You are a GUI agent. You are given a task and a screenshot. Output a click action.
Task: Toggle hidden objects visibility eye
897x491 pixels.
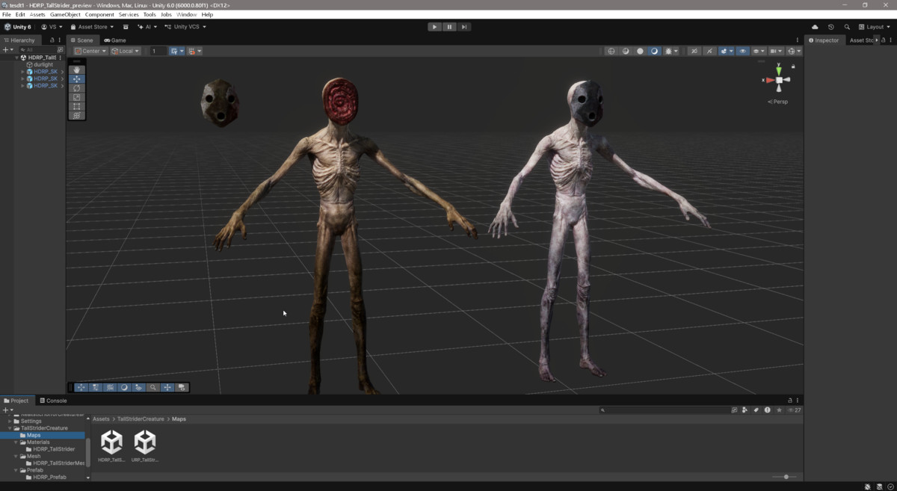(x=742, y=51)
